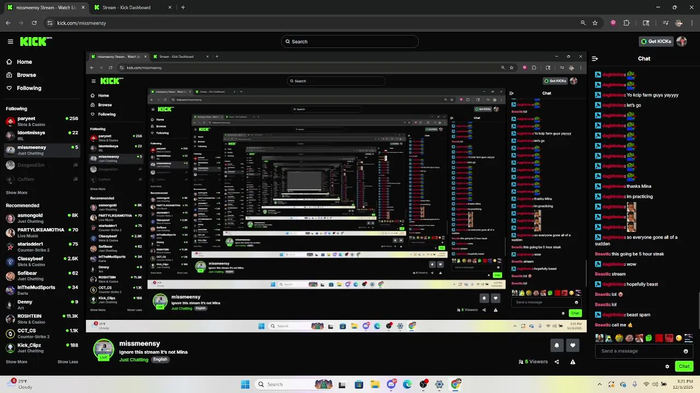The width and height of the screenshot is (700, 393).
Task: Open asmongold in Recommended list
Action: pyautogui.click(x=42, y=218)
